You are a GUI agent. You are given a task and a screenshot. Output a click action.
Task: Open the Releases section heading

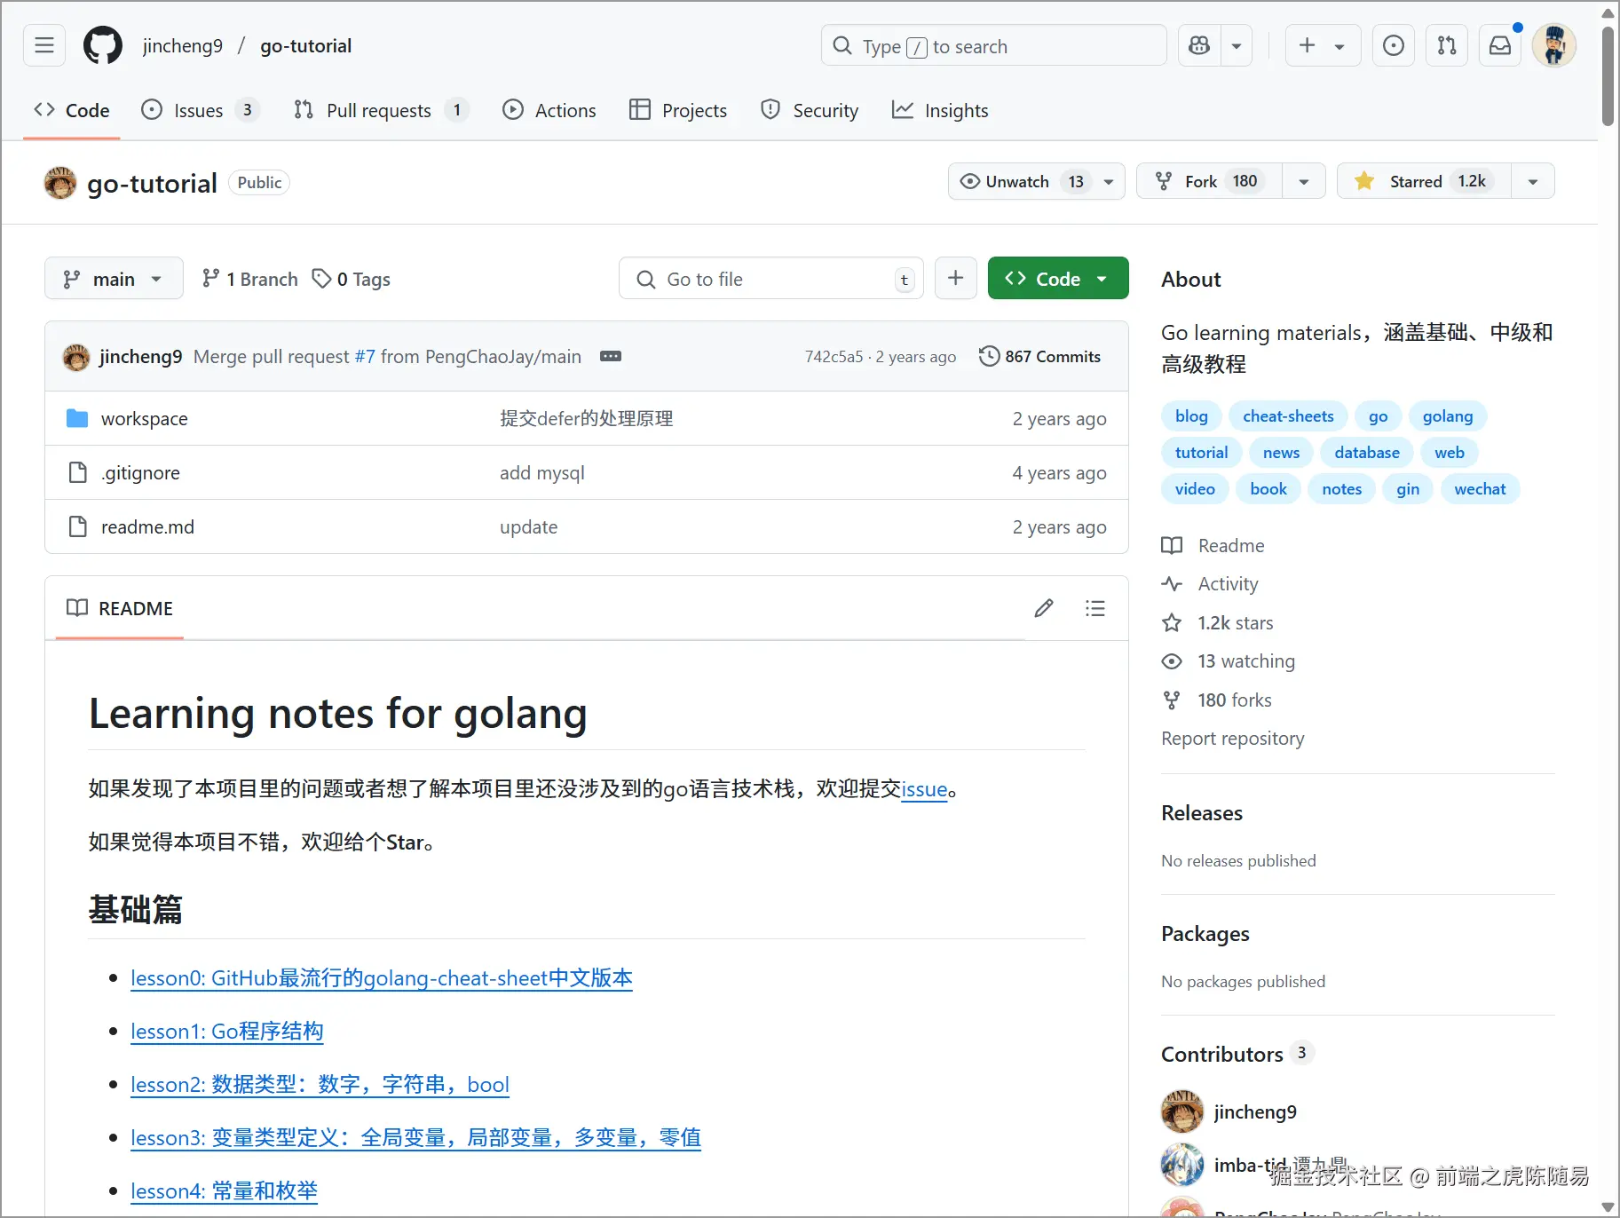coord(1202,813)
